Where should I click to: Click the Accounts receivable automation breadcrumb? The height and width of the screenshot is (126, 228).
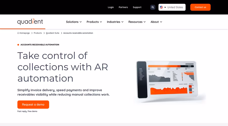[x=78, y=33]
